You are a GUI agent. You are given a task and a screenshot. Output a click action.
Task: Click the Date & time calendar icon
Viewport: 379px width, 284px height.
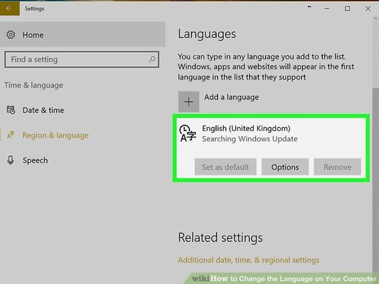click(x=11, y=110)
